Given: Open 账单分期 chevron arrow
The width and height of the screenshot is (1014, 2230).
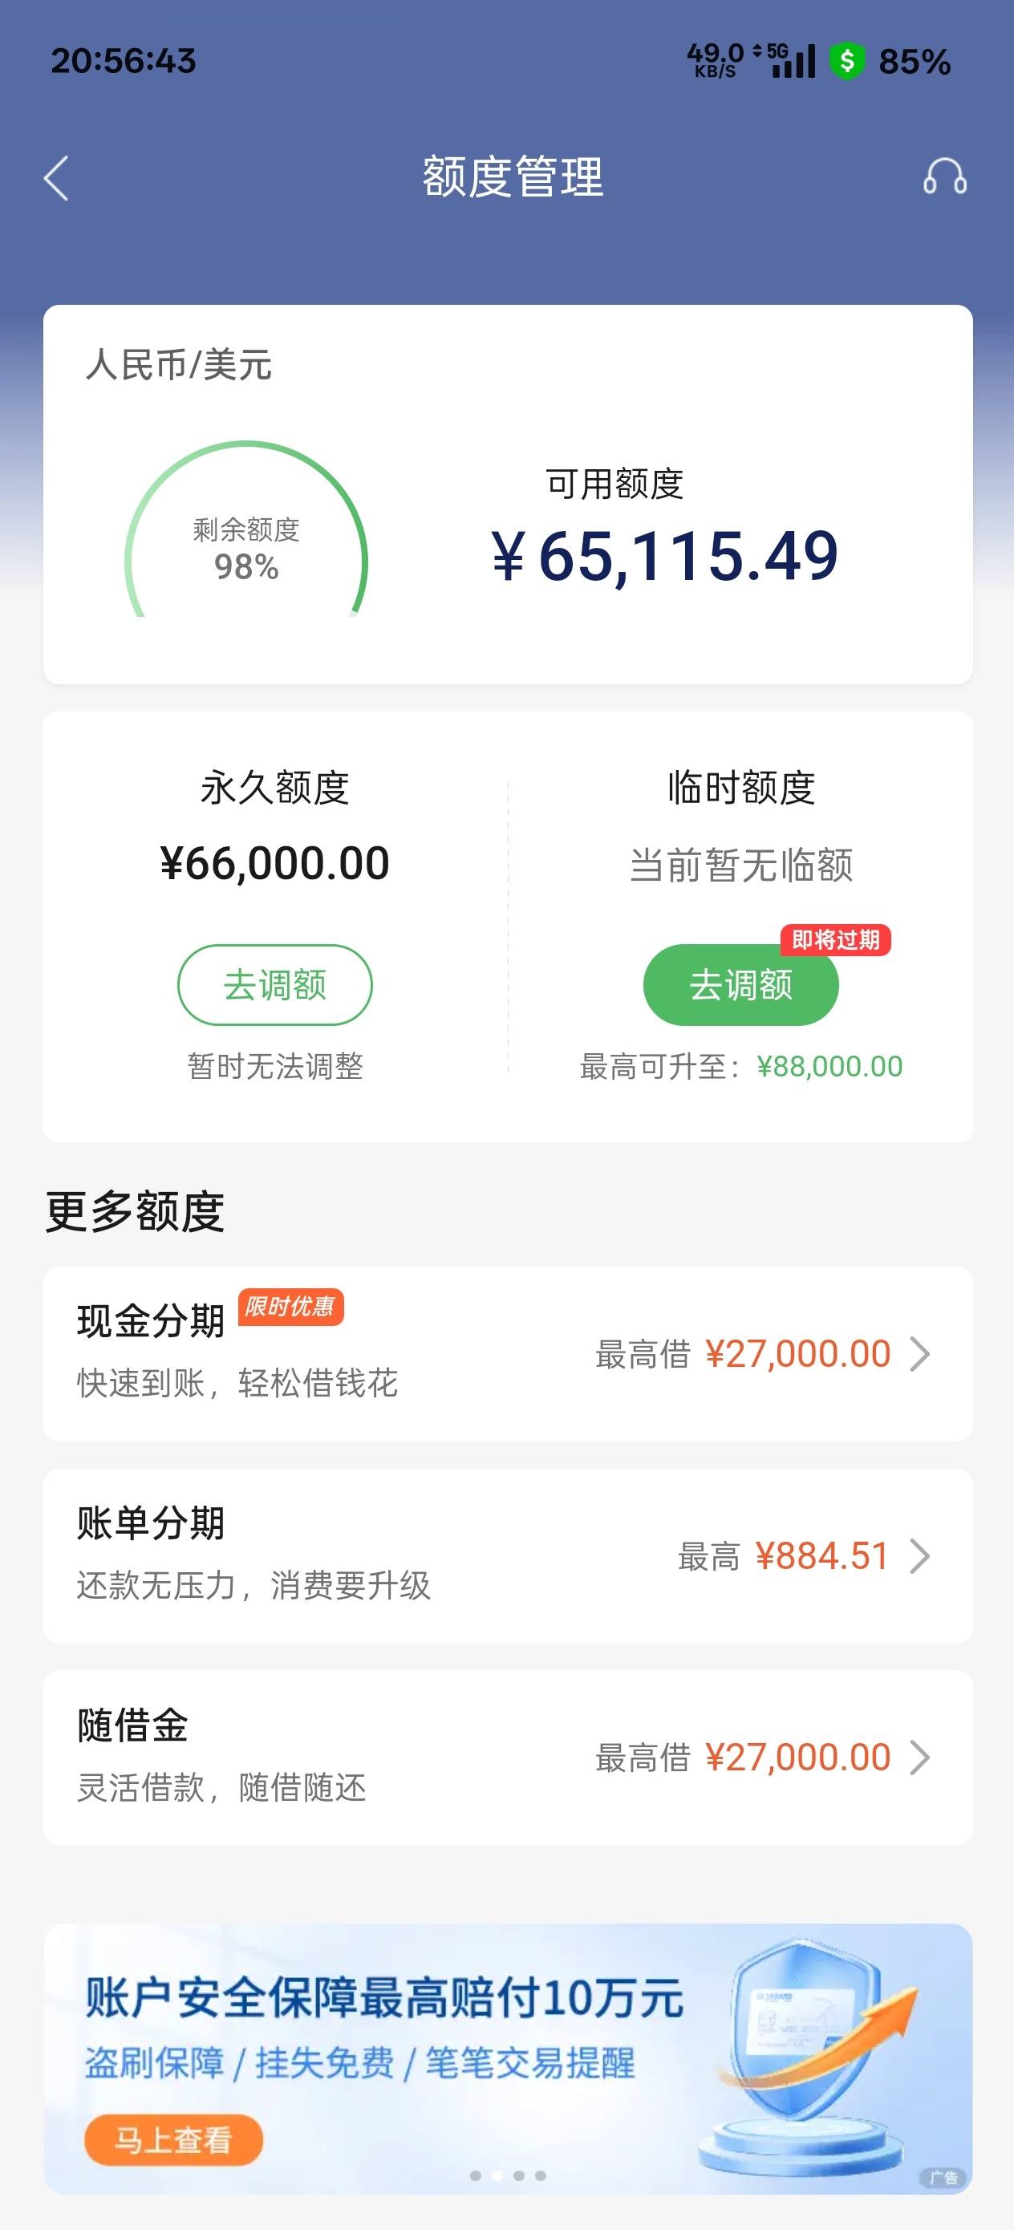Looking at the screenshot, I should [919, 1555].
